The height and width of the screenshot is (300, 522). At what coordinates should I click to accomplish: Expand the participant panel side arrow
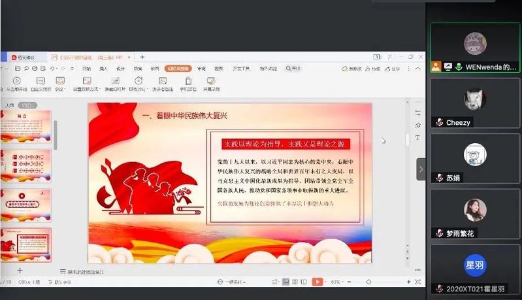pyautogui.click(x=421, y=169)
